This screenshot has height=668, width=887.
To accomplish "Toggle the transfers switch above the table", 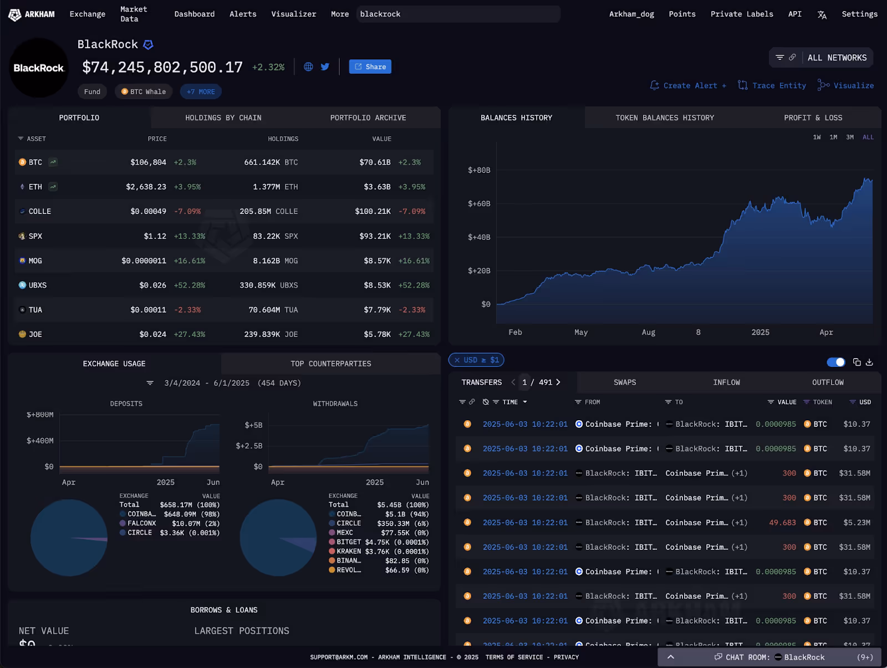I will click(x=835, y=362).
